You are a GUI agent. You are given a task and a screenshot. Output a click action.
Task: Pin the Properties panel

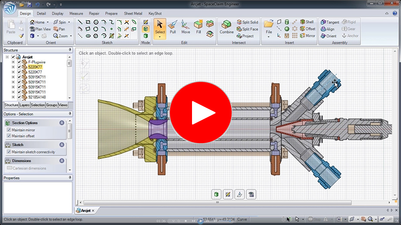click(x=70, y=178)
